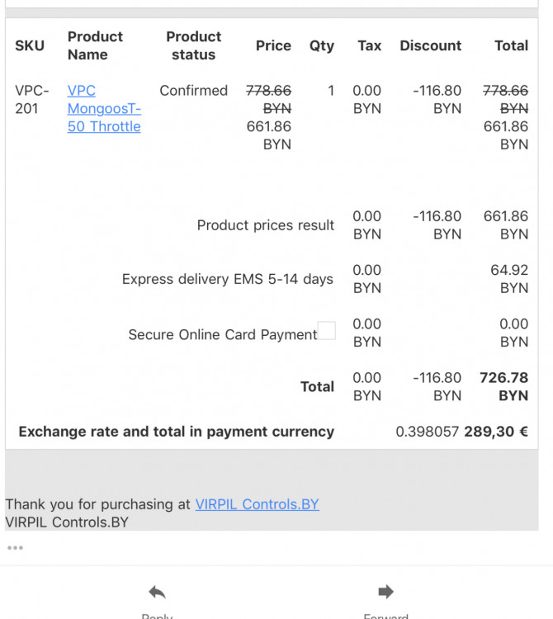Click the SKU column header
This screenshot has height=619, width=553.
point(30,45)
